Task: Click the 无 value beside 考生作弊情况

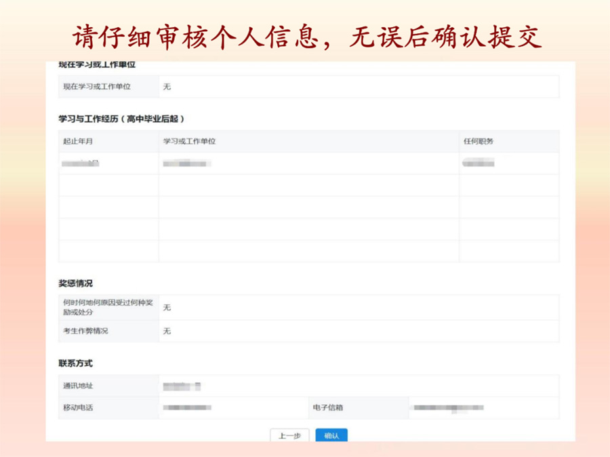Action: point(167,331)
